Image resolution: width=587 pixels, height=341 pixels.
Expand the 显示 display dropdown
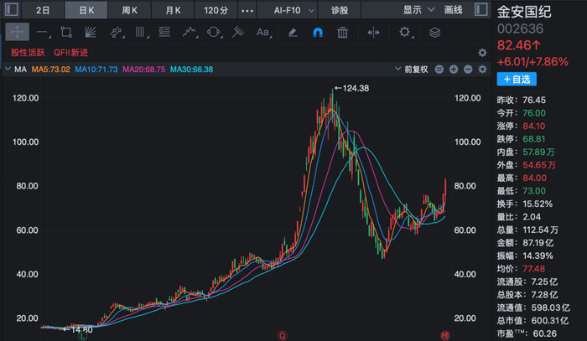[x=418, y=10]
